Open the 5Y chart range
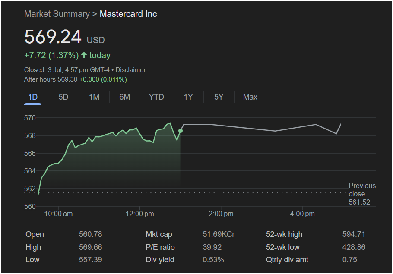This screenshot has width=393, height=274. [x=219, y=97]
